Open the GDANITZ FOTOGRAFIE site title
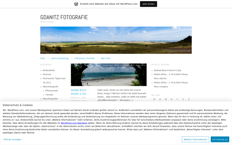232x145 pixels. [64, 17]
